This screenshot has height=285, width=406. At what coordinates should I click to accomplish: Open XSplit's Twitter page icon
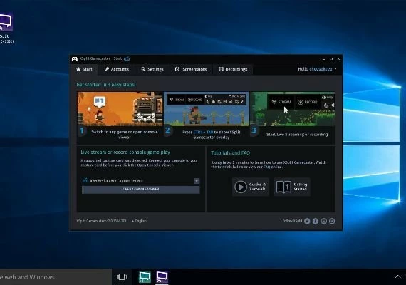307,221
